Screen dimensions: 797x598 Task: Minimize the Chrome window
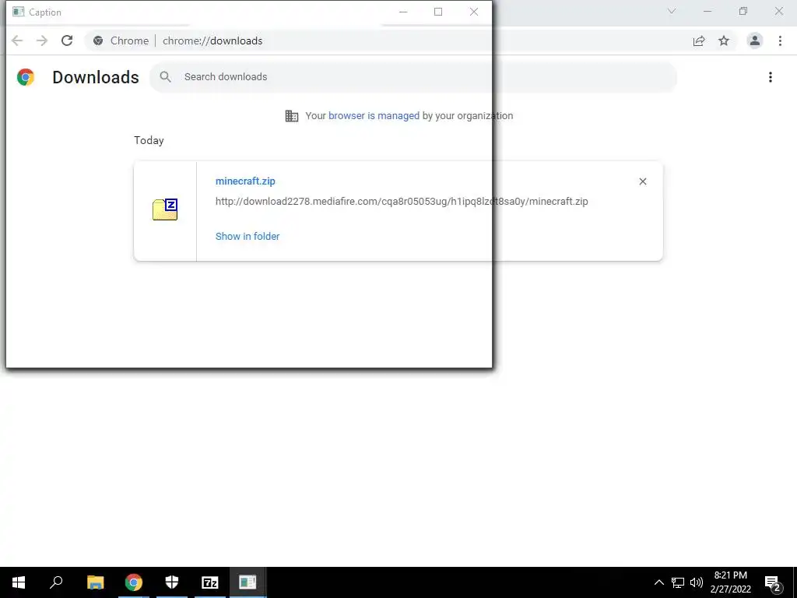tap(707, 11)
